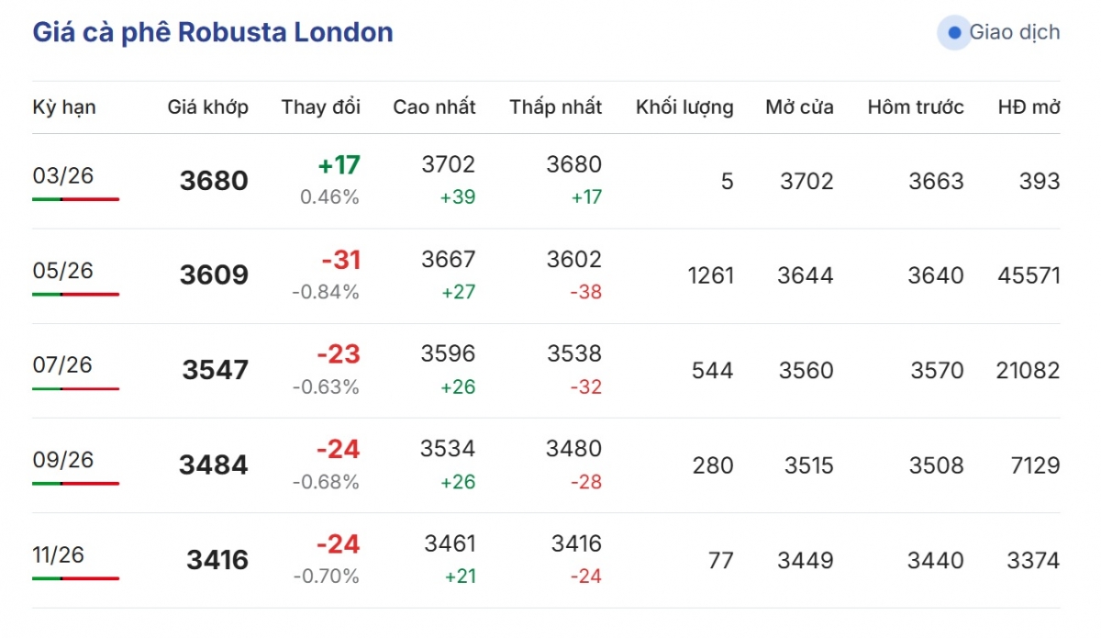Click the Giá cà phê Robusta London title
This screenshot has width=1101, height=638.
213,33
